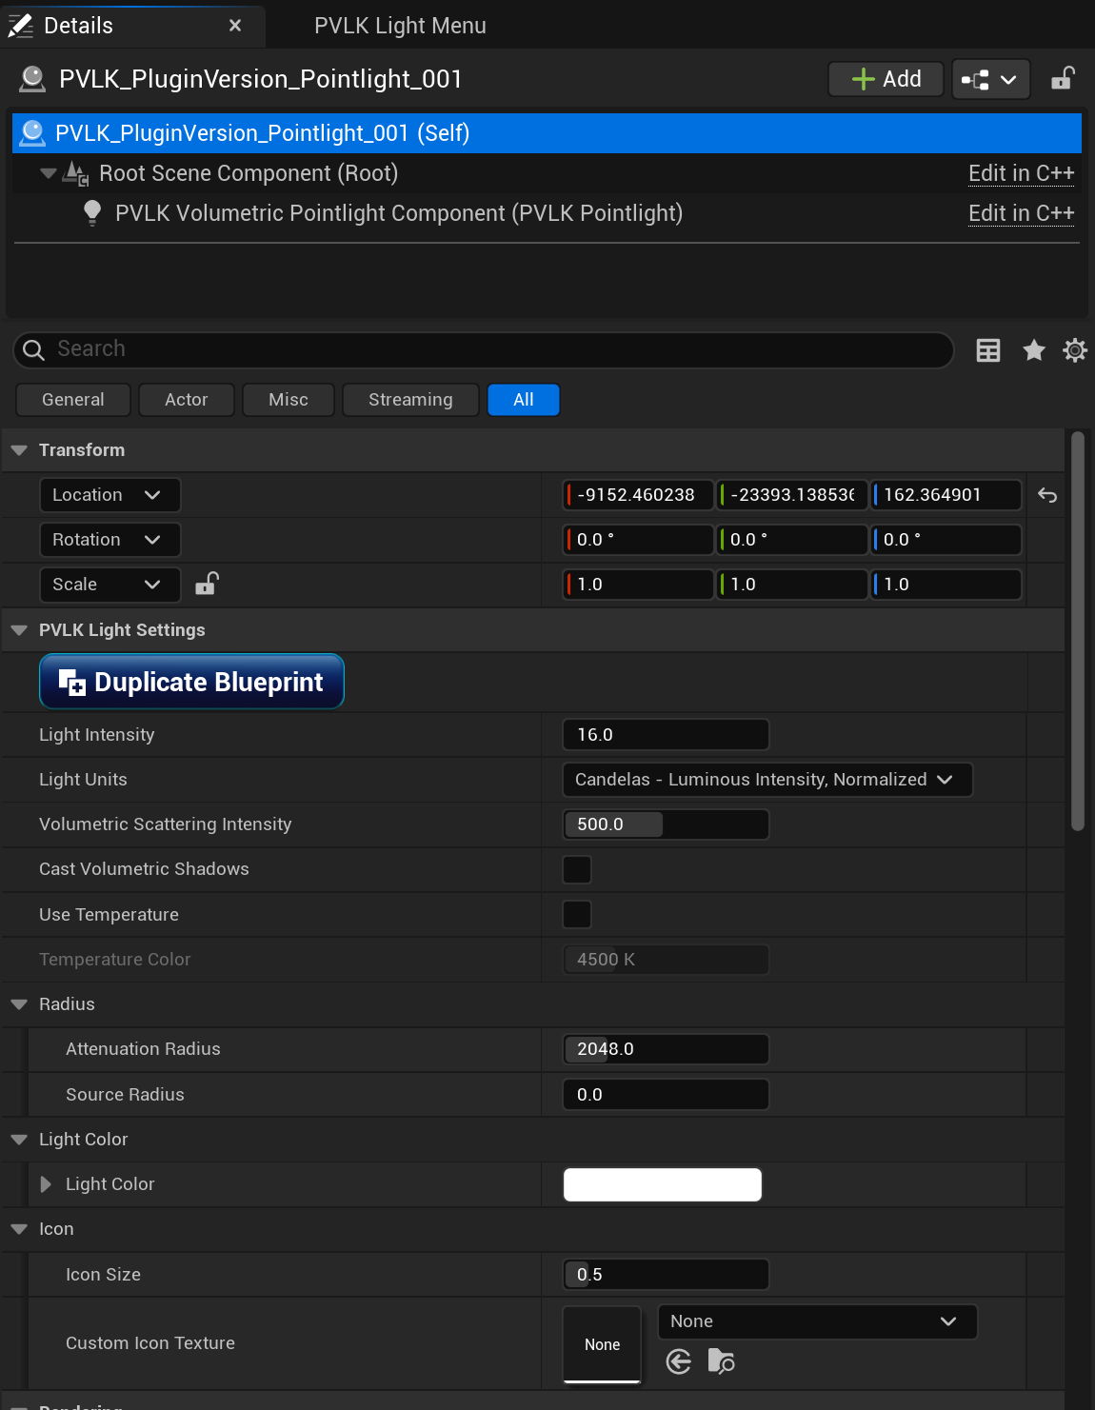This screenshot has width=1095, height=1410.
Task: Browse to asset in Content Browser icon
Action: click(722, 1361)
